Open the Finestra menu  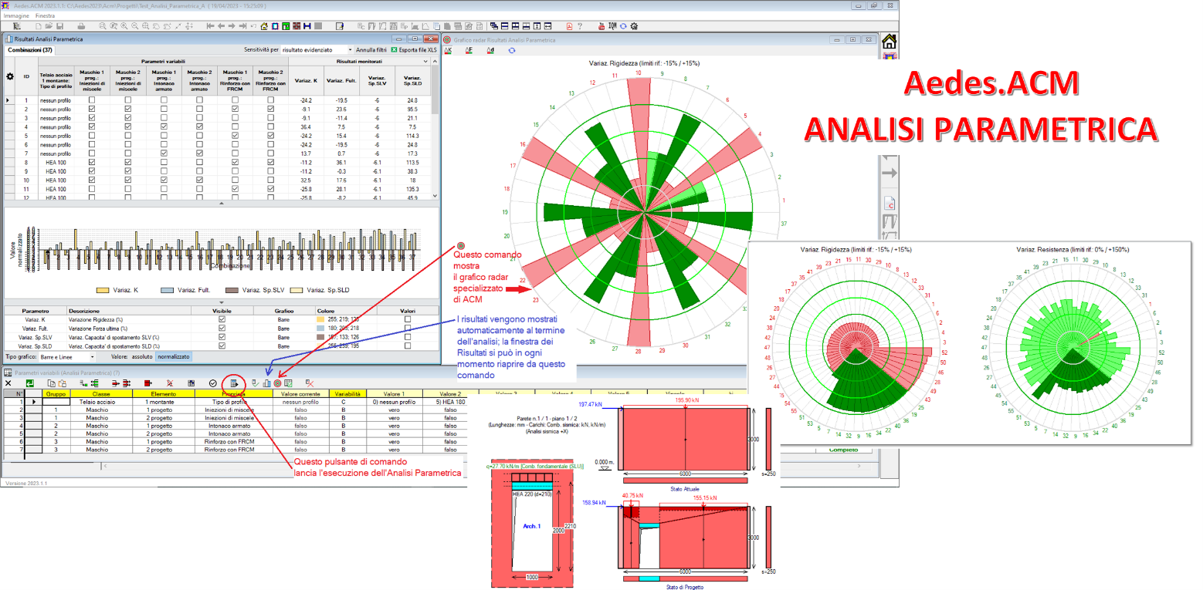[46, 15]
